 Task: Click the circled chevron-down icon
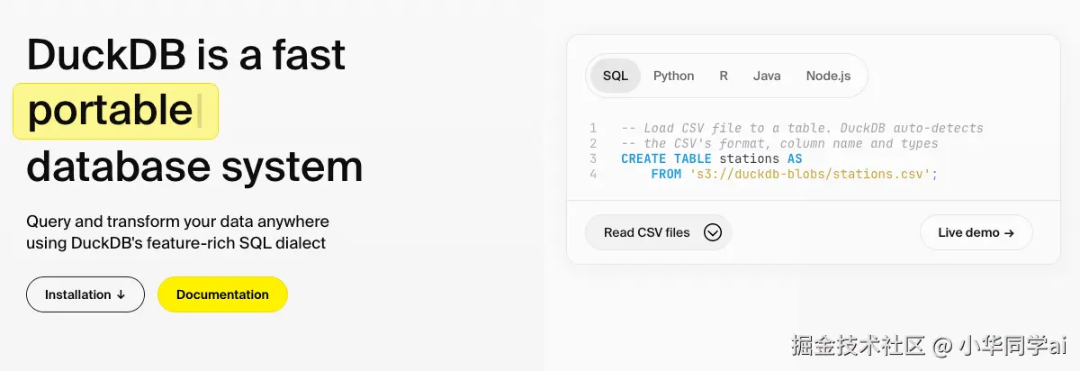coord(713,232)
